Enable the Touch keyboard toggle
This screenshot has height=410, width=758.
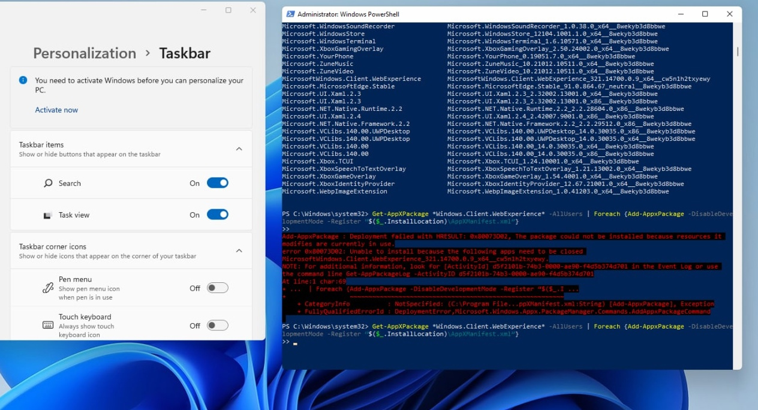click(x=218, y=325)
